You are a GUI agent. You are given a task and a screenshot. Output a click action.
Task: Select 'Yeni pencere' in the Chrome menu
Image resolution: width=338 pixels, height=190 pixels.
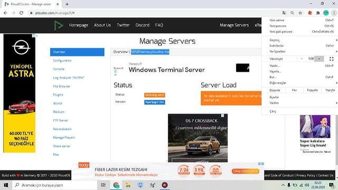299,26
